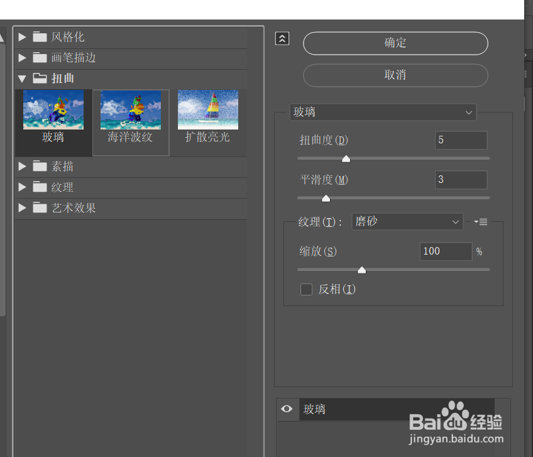Confirm with the 确定 button

tap(395, 43)
